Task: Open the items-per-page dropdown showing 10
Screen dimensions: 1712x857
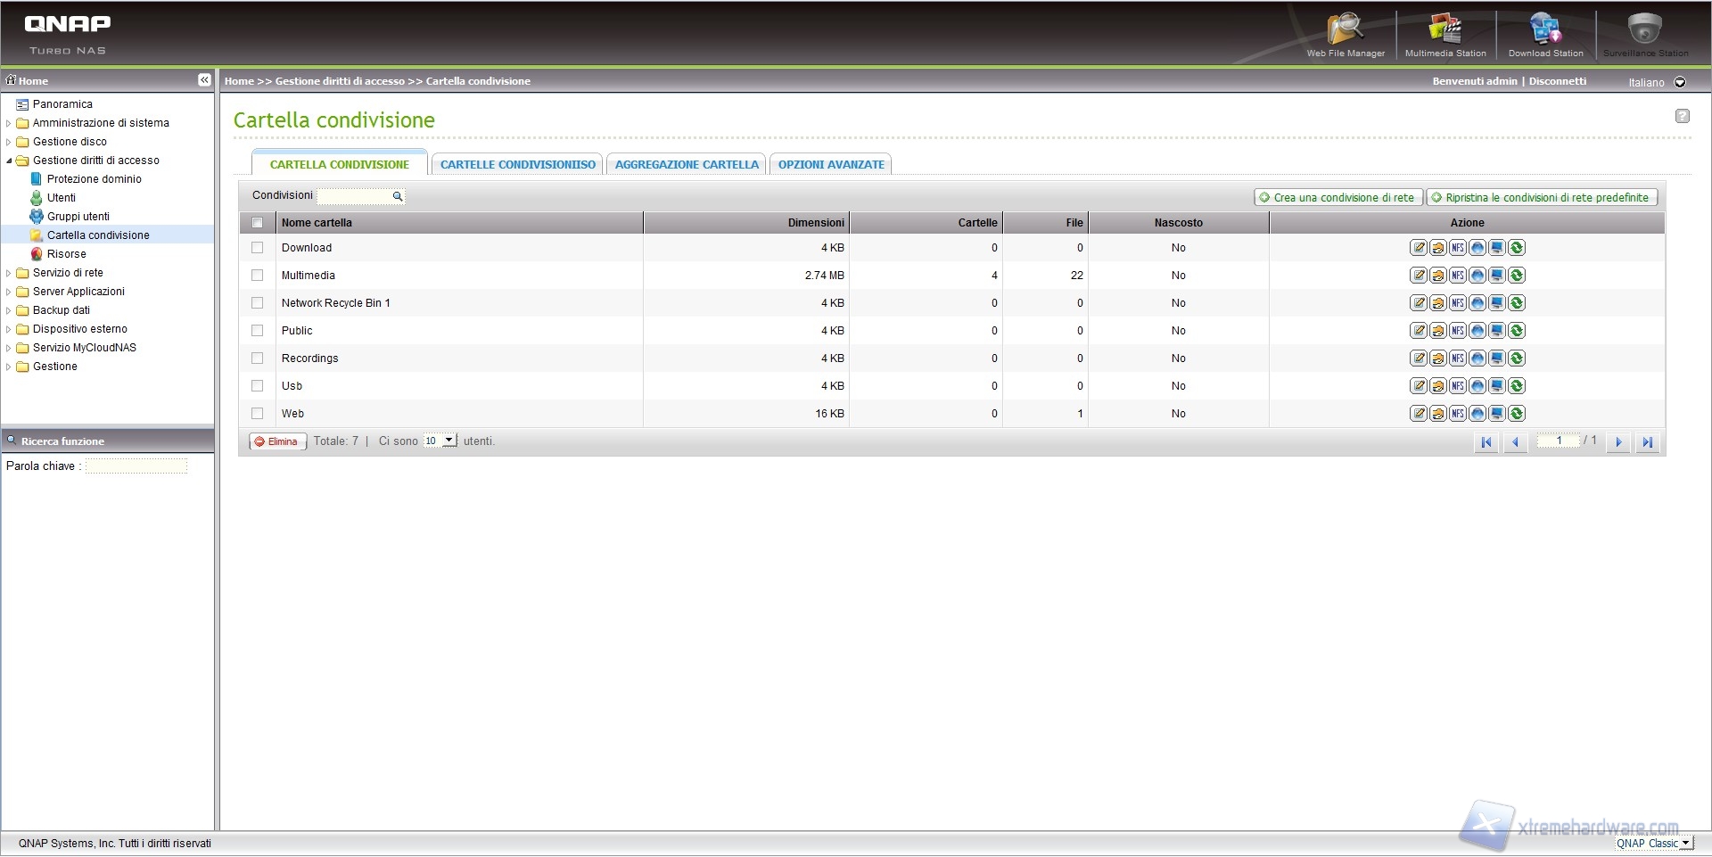Action: click(440, 441)
